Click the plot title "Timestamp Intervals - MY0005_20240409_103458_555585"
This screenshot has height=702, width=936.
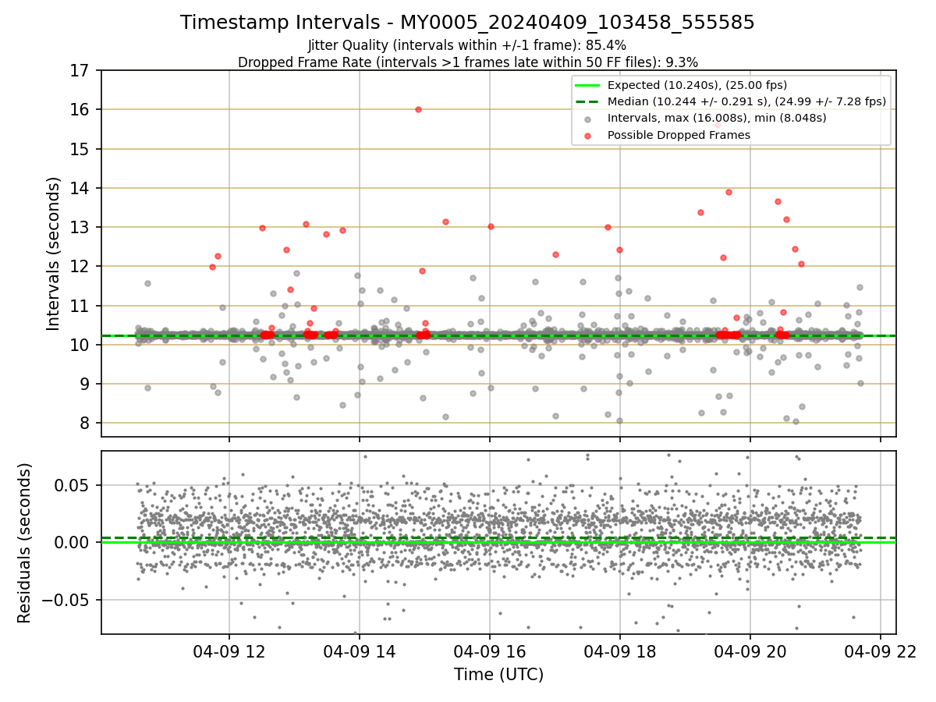(x=467, y=23)
